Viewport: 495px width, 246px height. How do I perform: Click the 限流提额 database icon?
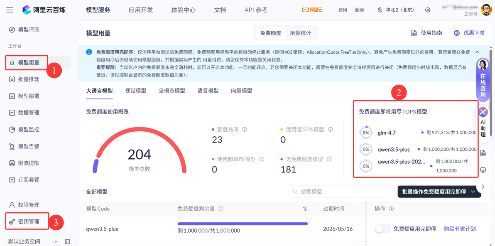click(x=12, y=163)
